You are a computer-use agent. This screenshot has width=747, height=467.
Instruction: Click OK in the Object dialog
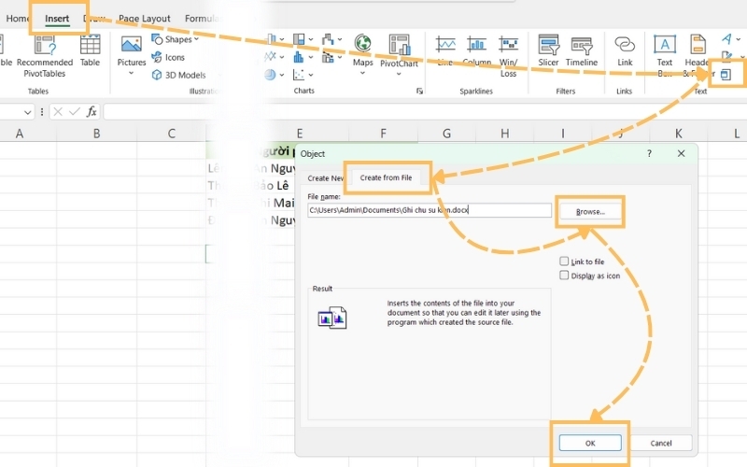[590, 443]
